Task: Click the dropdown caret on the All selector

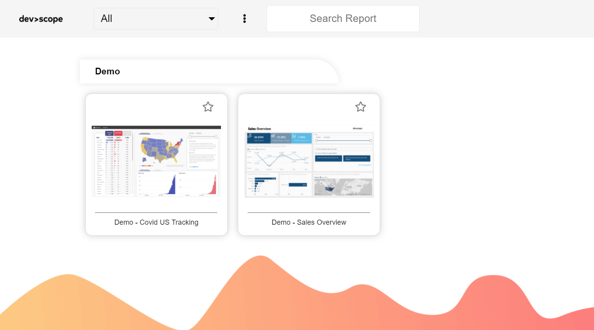Action: point(212,18)
